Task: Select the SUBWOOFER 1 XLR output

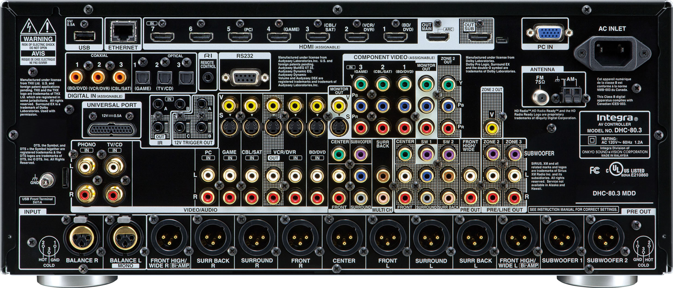Action: 563,237
